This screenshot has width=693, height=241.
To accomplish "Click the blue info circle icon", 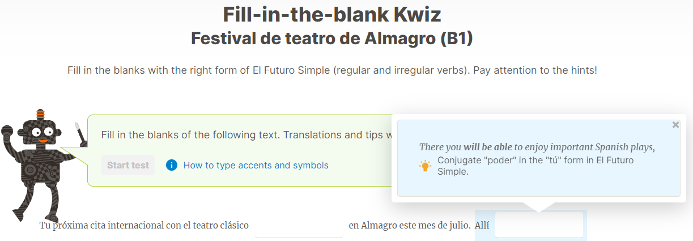I will point(172,165).
